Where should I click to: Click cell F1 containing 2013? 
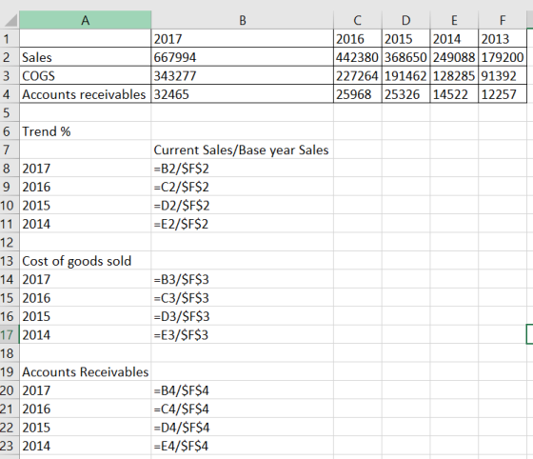[x=503, y=39]
